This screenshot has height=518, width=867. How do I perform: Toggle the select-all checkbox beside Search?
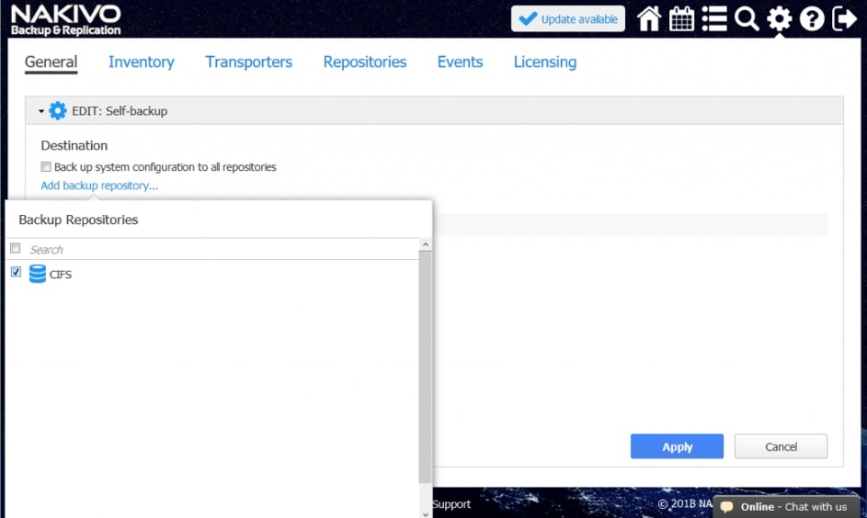pos(16,249)
